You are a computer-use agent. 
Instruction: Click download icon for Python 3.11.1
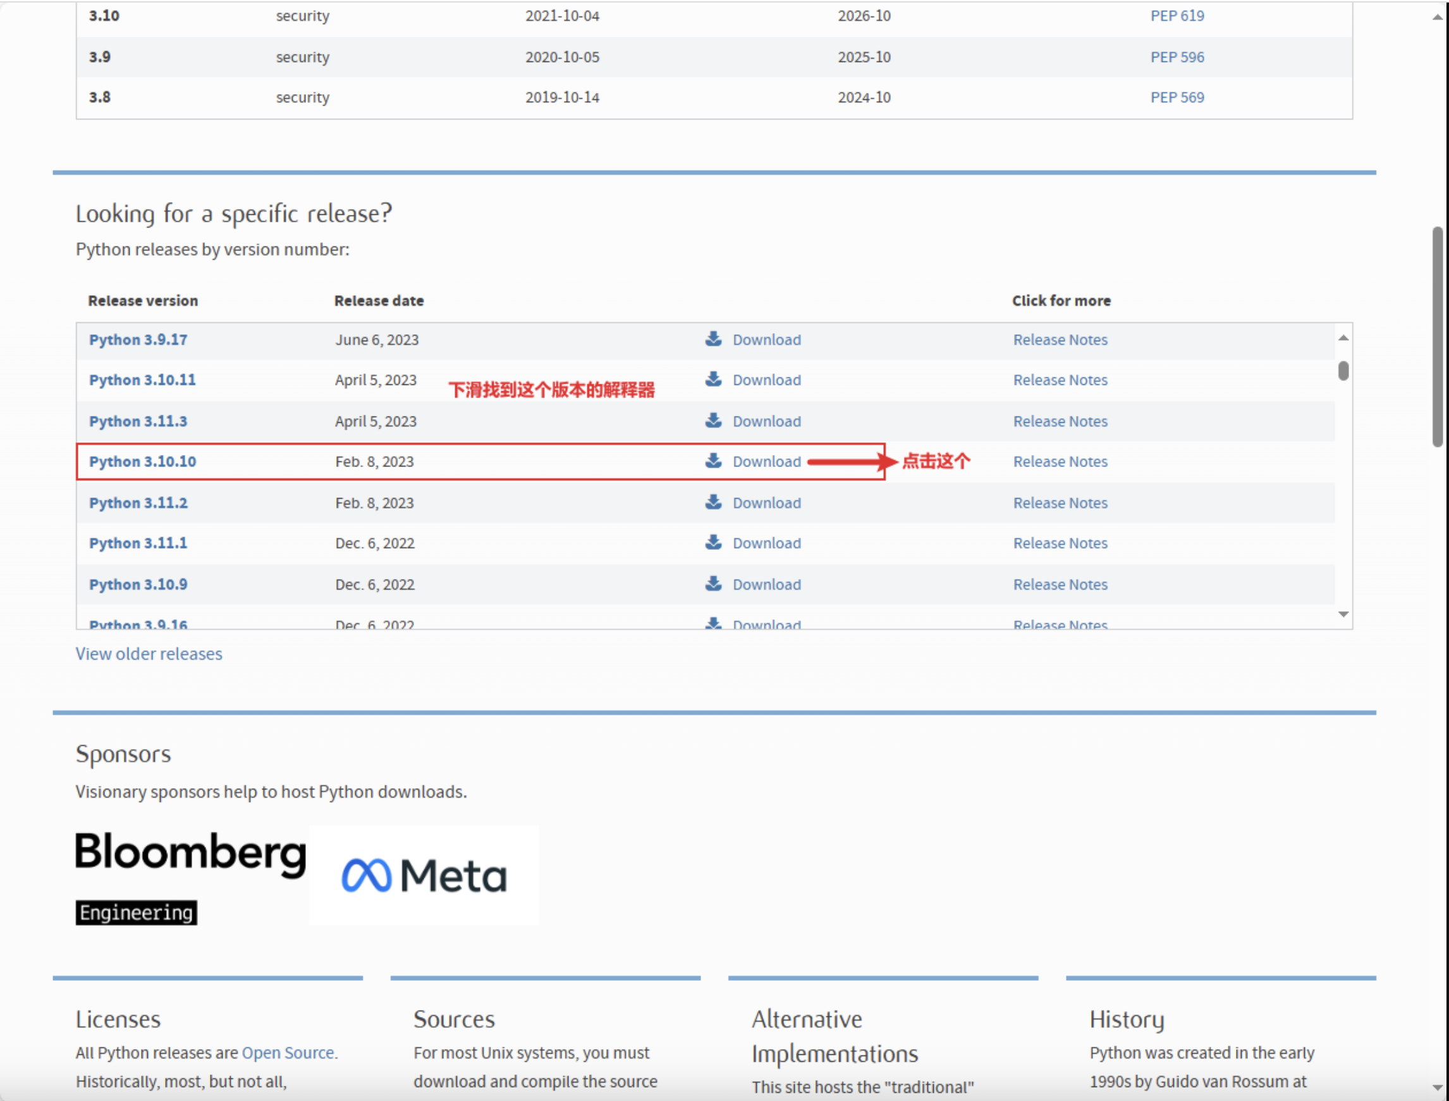[x=713, y=543]
